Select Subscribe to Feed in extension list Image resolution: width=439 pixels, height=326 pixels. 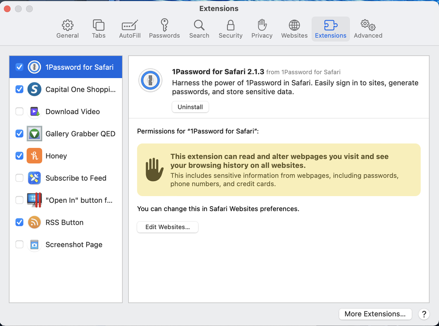pos(76,178)
